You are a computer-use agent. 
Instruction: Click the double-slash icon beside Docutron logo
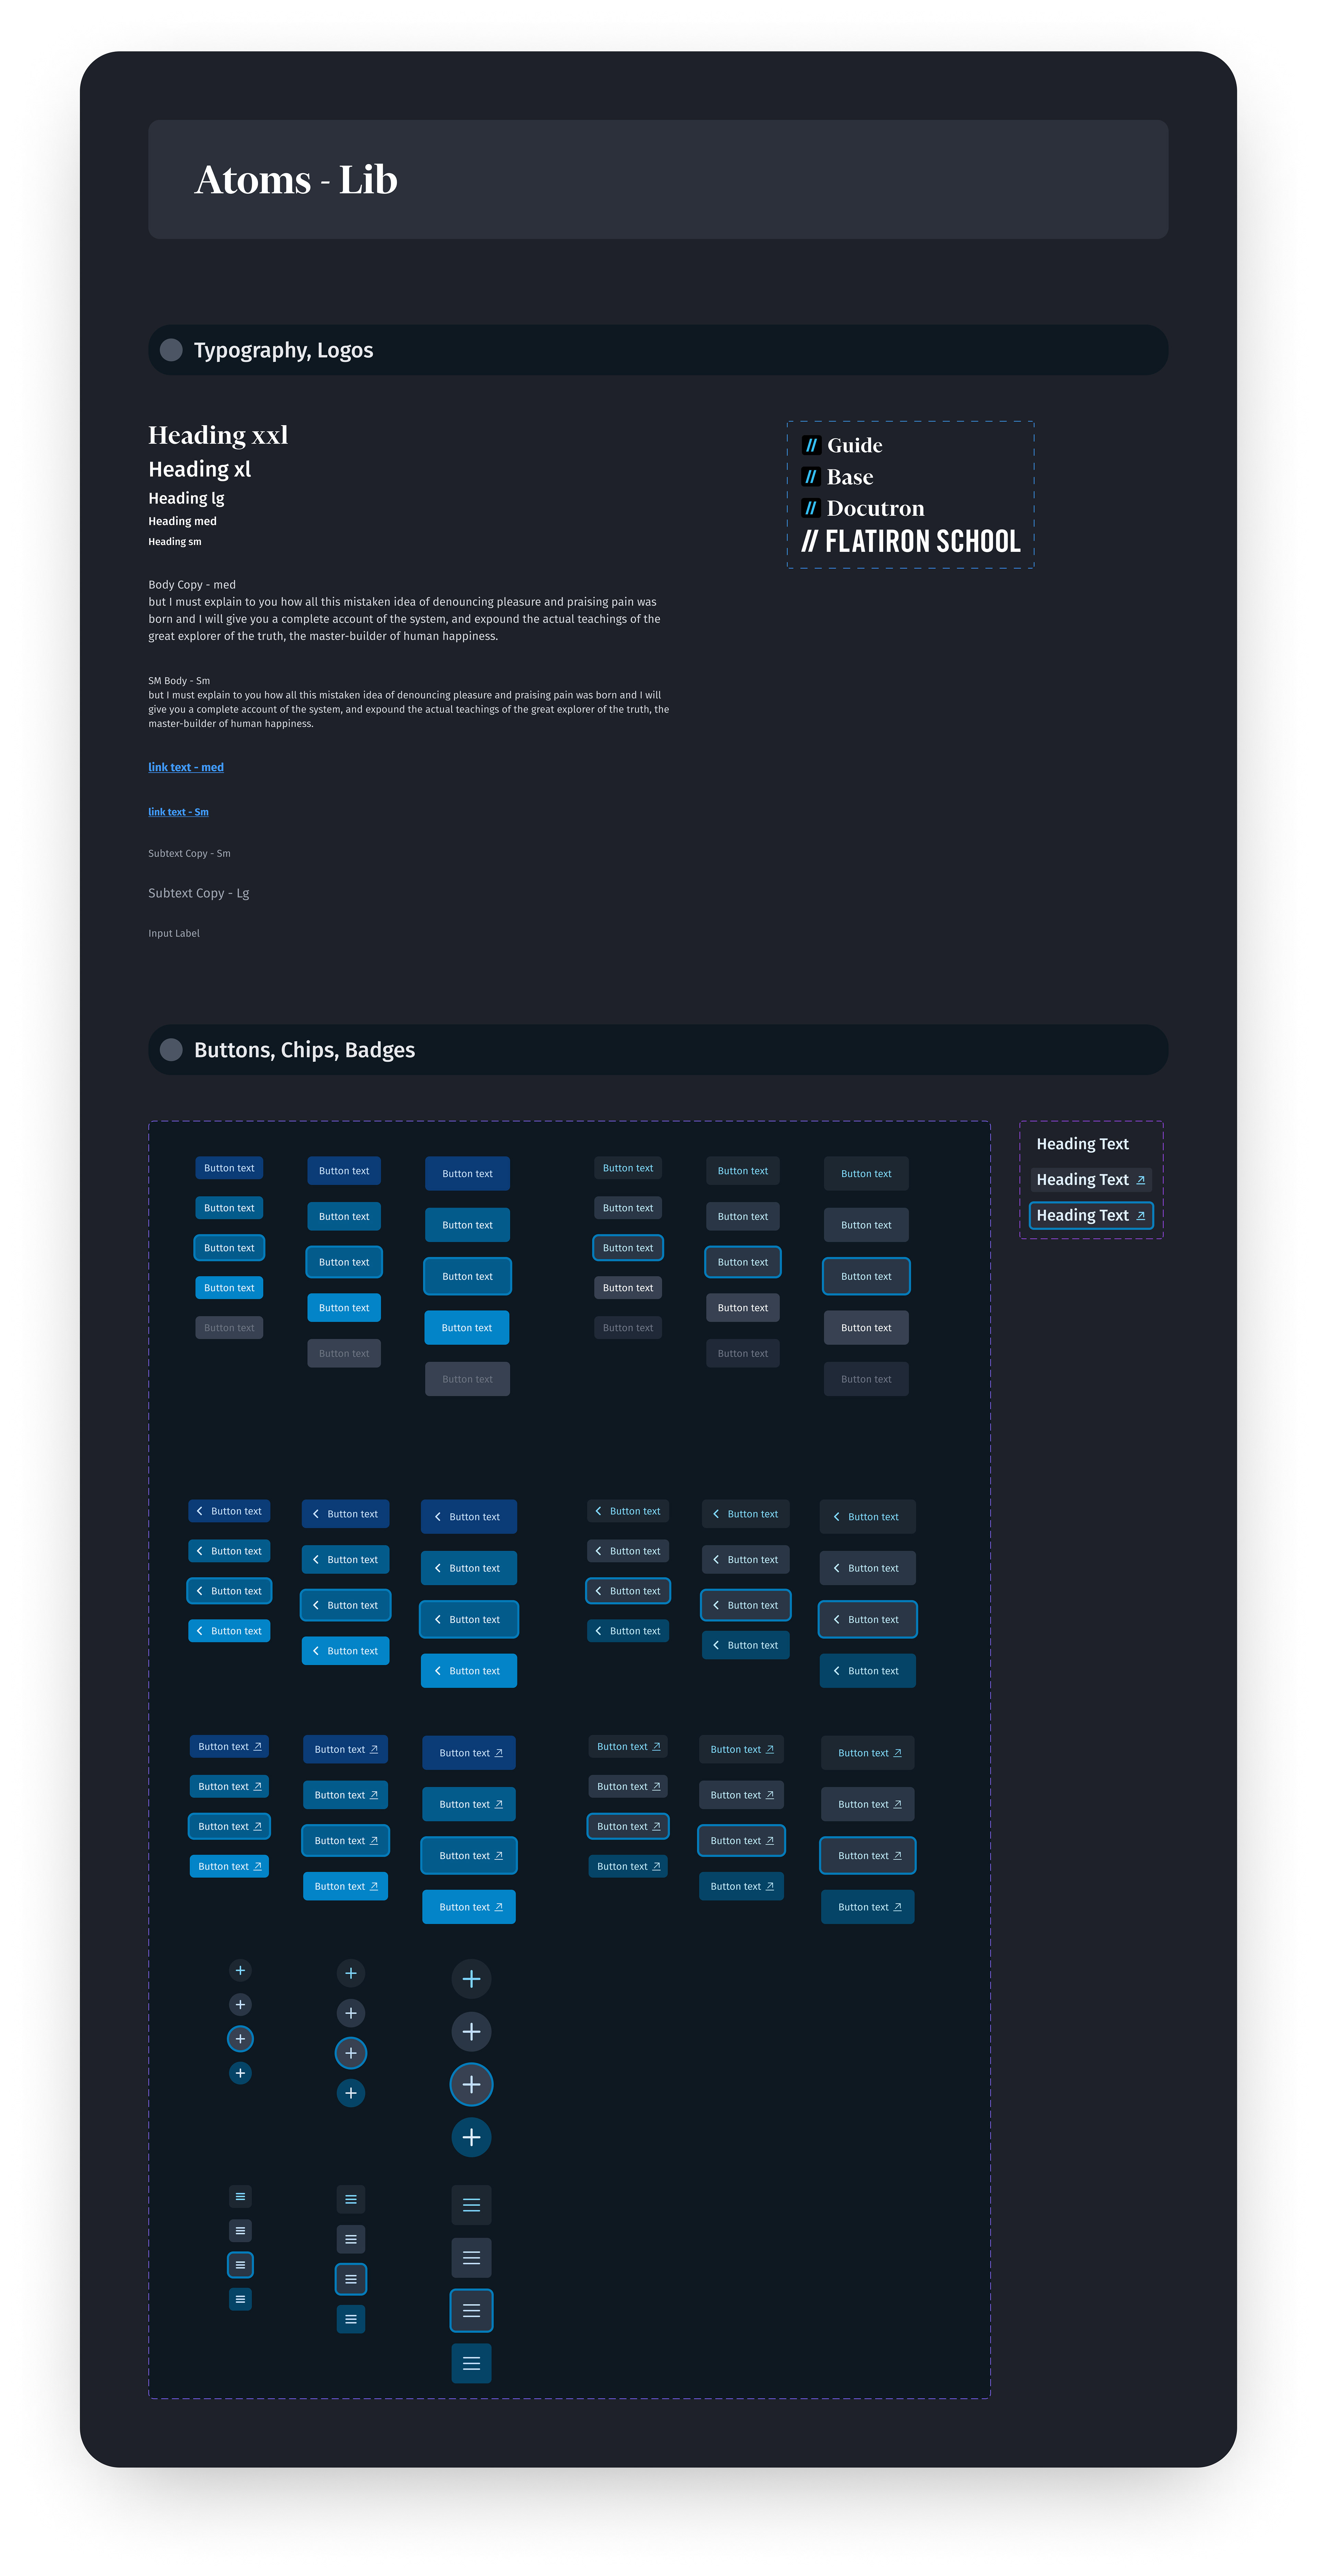[x=811, y=508]
